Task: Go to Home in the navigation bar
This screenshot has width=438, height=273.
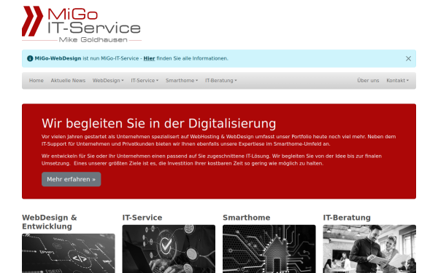Action: pos(36,81)
